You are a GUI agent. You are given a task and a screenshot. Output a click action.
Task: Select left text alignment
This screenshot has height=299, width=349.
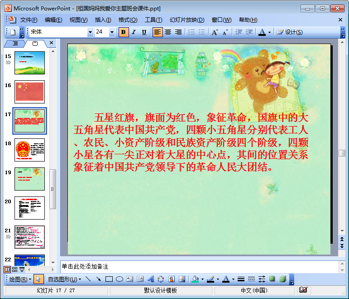click(158, 32)
